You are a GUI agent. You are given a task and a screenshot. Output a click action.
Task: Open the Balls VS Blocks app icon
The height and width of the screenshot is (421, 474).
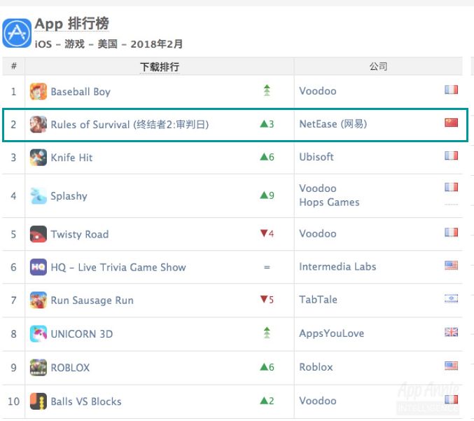point(39,401)
